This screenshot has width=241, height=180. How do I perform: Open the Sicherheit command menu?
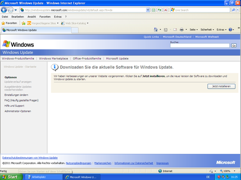tap(207, 30)
